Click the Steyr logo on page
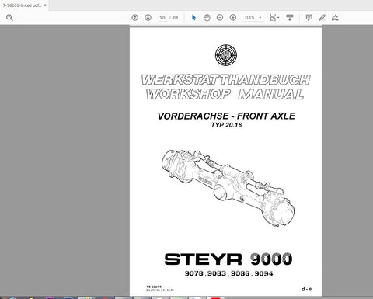Screen dimensions: 373x299 tap(226, 55)
